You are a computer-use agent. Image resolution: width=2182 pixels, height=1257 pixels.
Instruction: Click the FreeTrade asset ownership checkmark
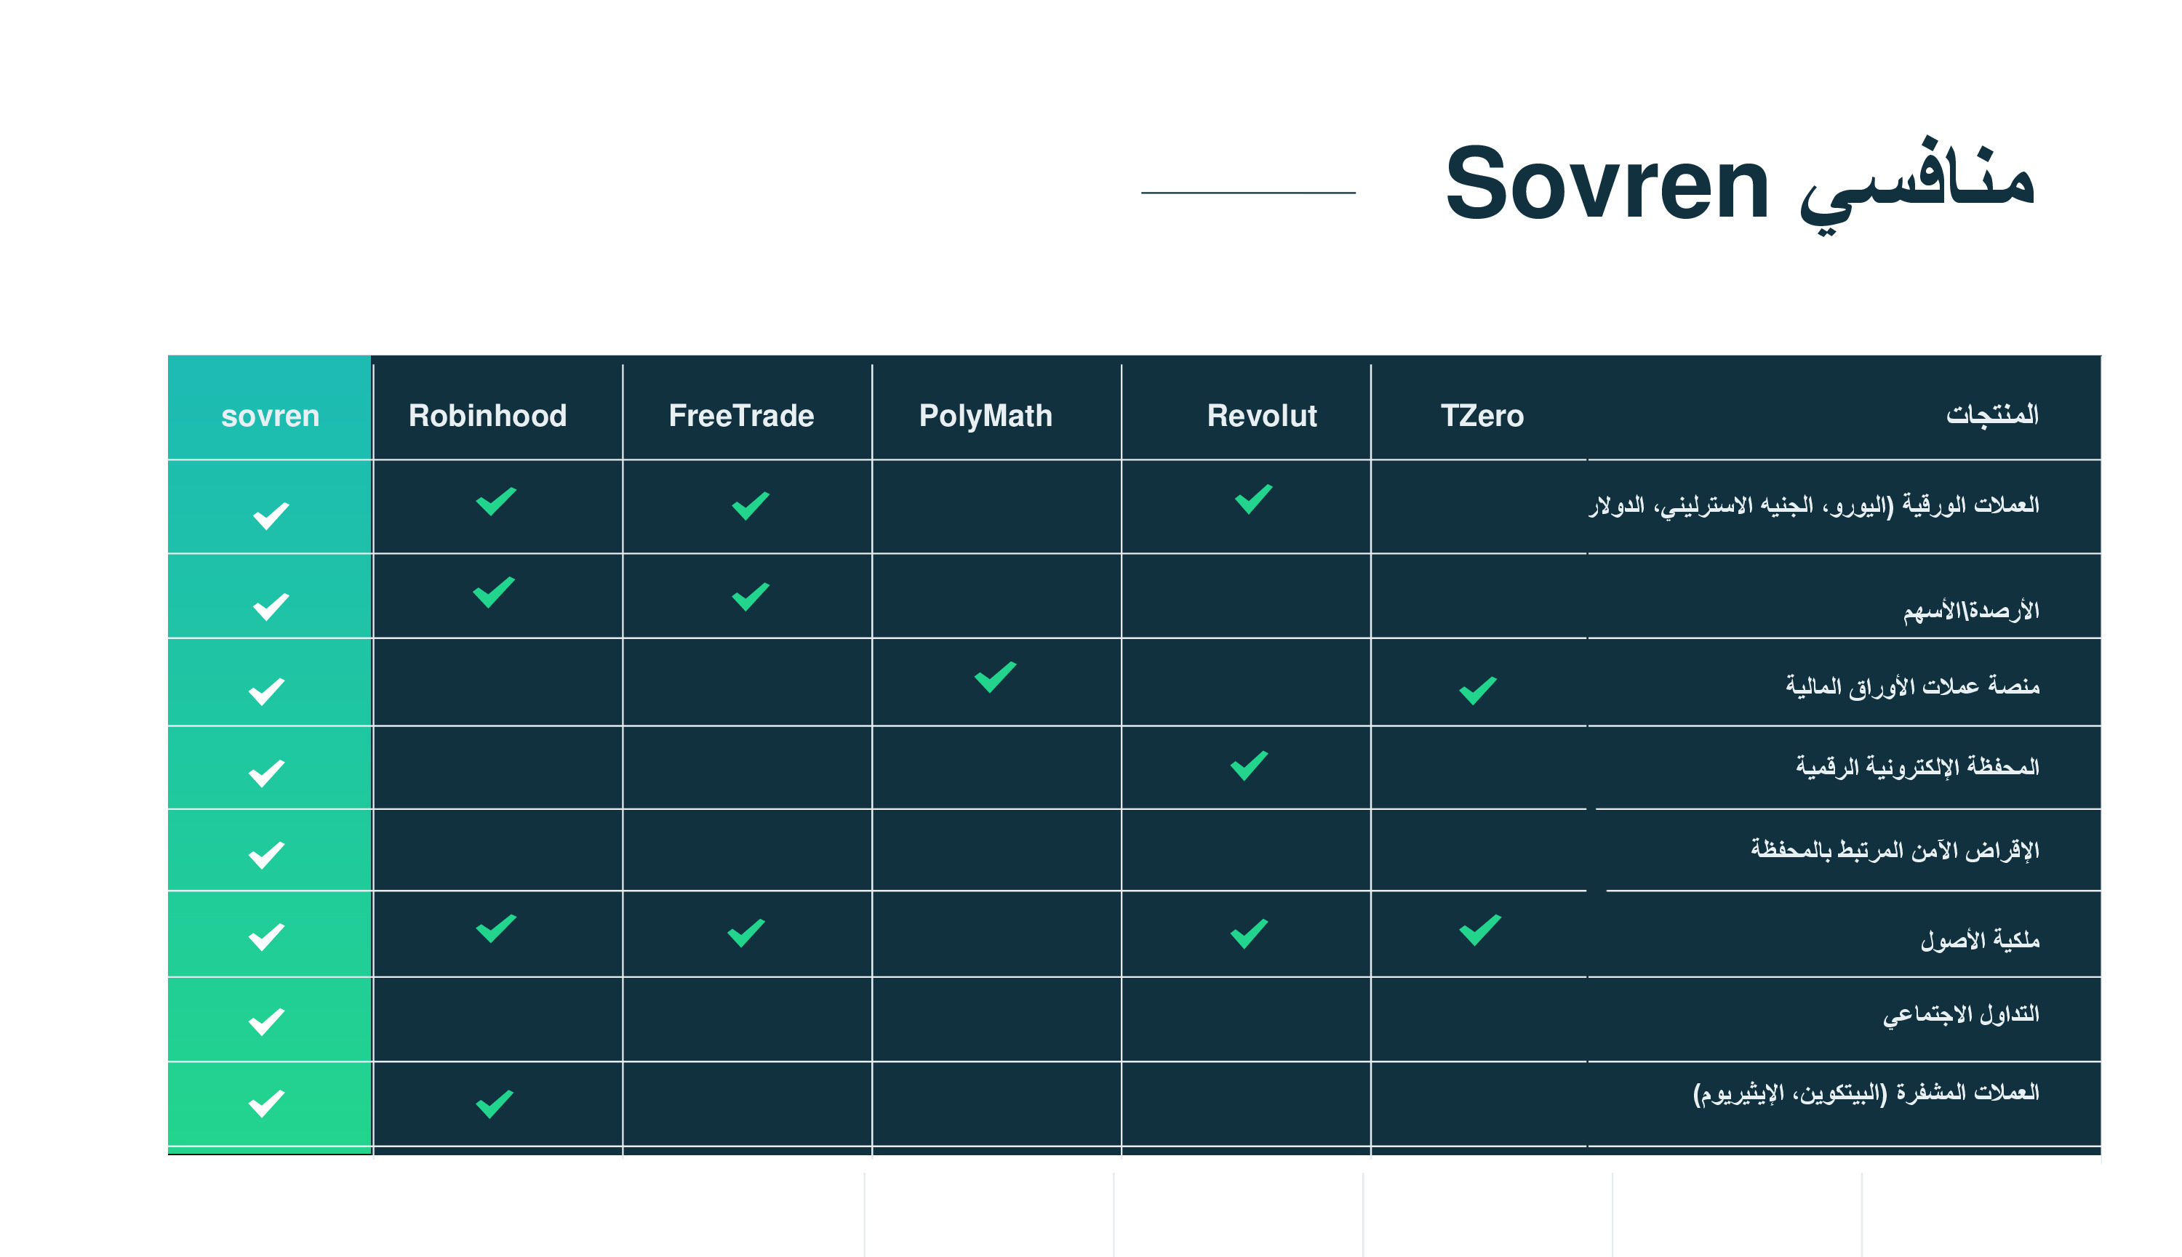click(x=746, y=933)
